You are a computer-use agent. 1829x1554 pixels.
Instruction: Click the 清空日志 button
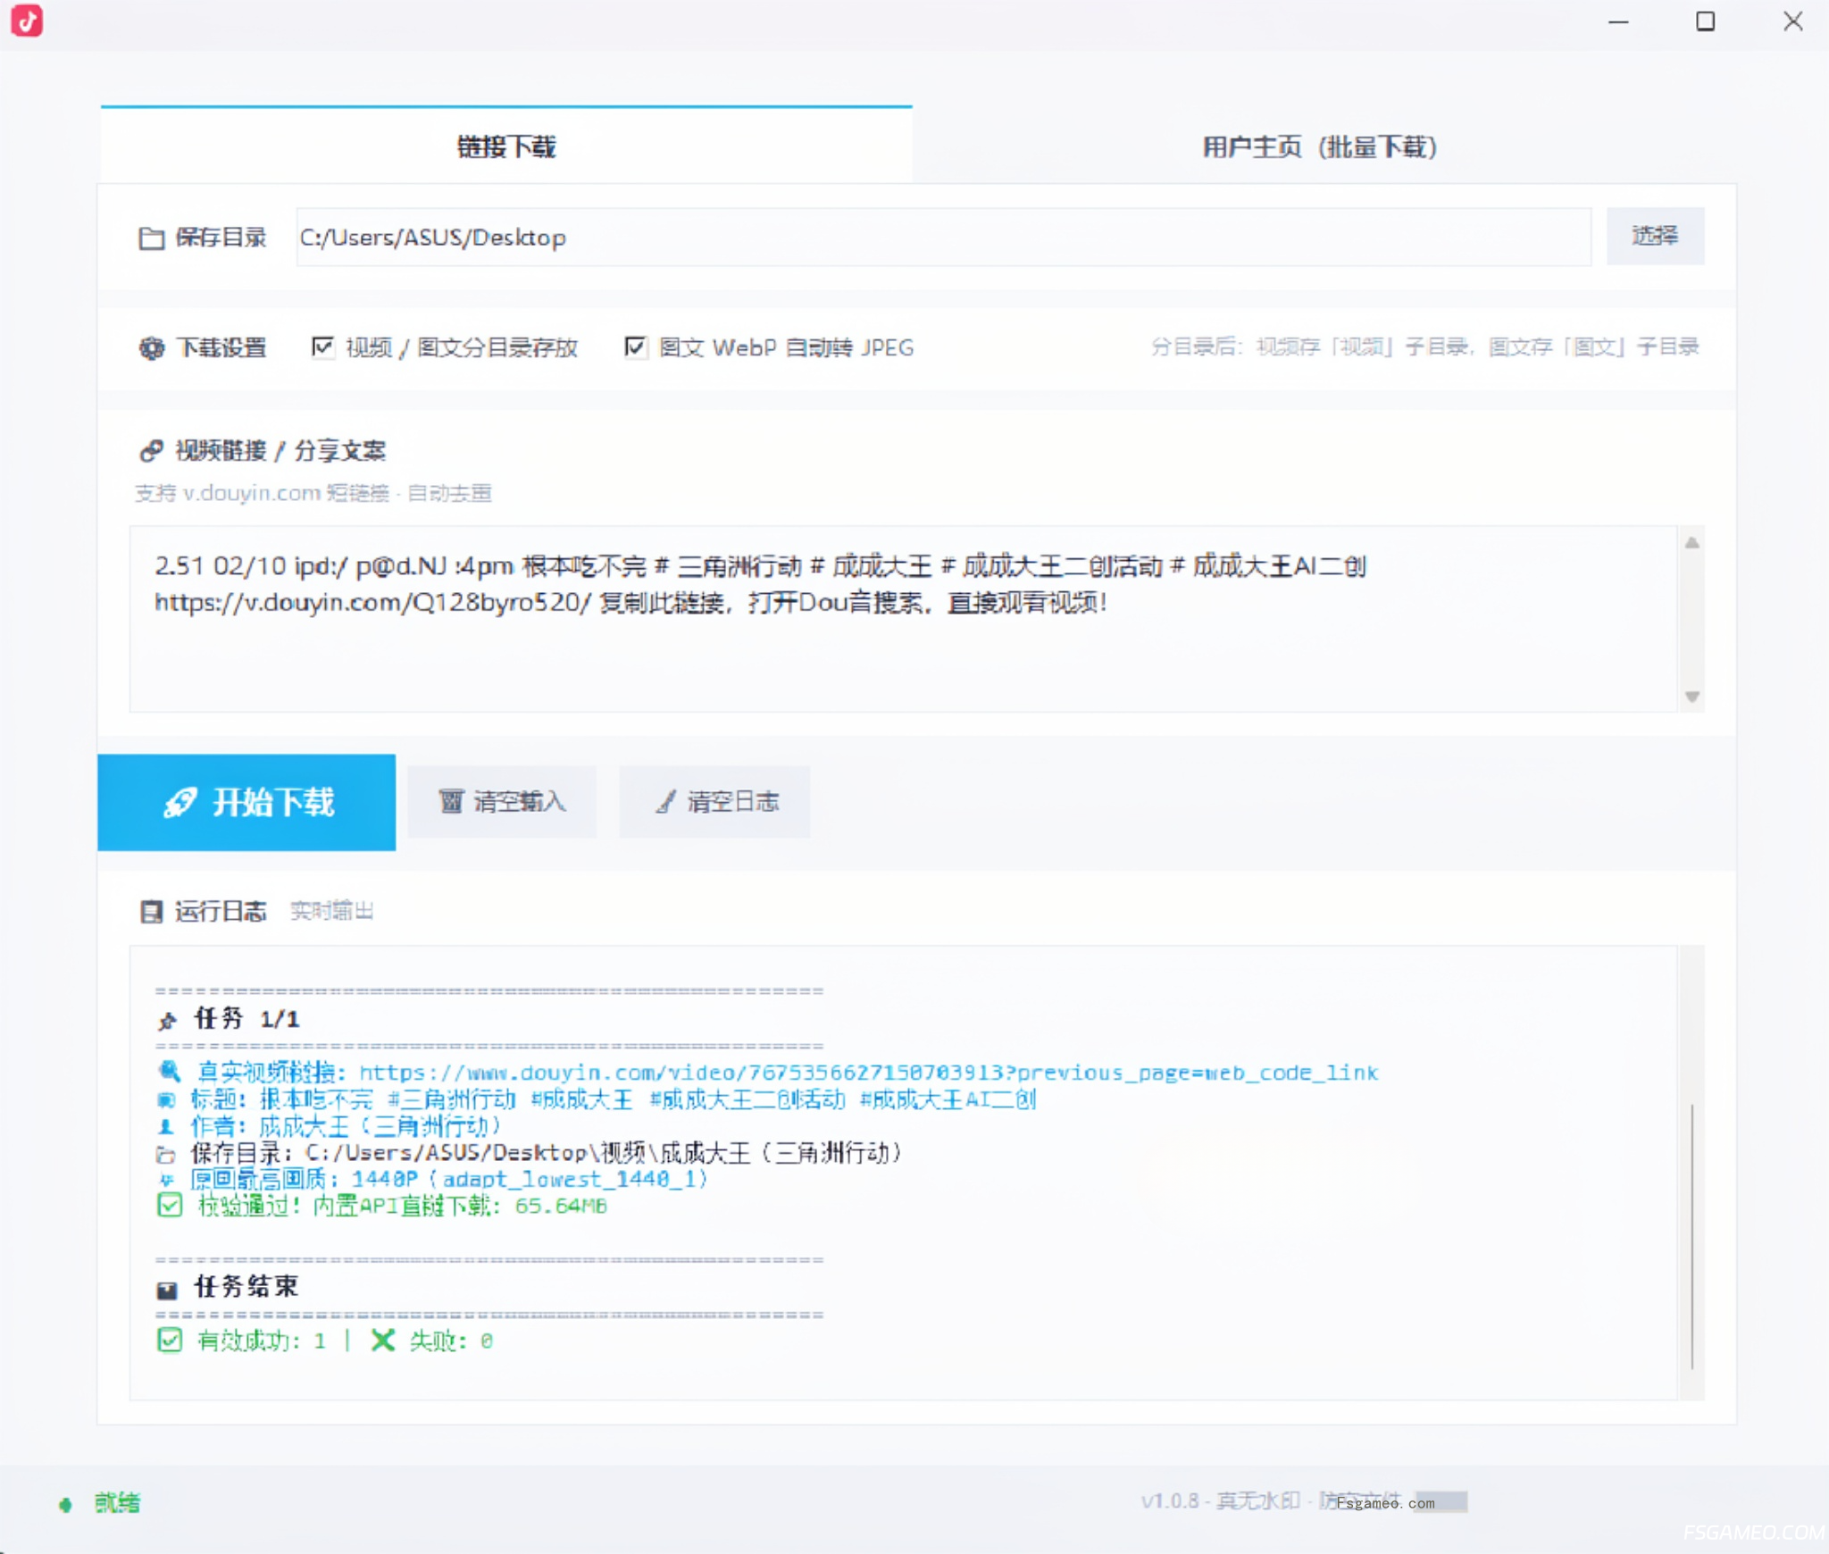pos(714,801)
